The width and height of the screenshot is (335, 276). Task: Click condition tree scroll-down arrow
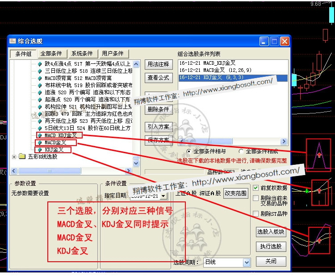tap(136, 163)
